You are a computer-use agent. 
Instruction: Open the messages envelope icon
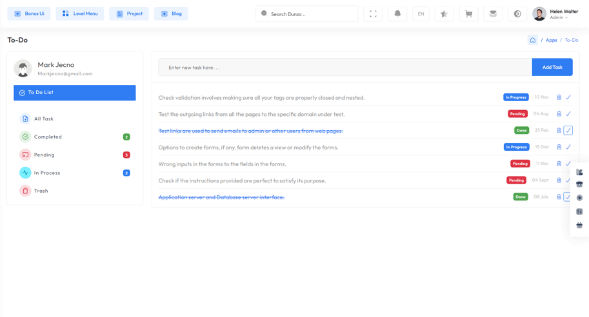tap(493, 14)
